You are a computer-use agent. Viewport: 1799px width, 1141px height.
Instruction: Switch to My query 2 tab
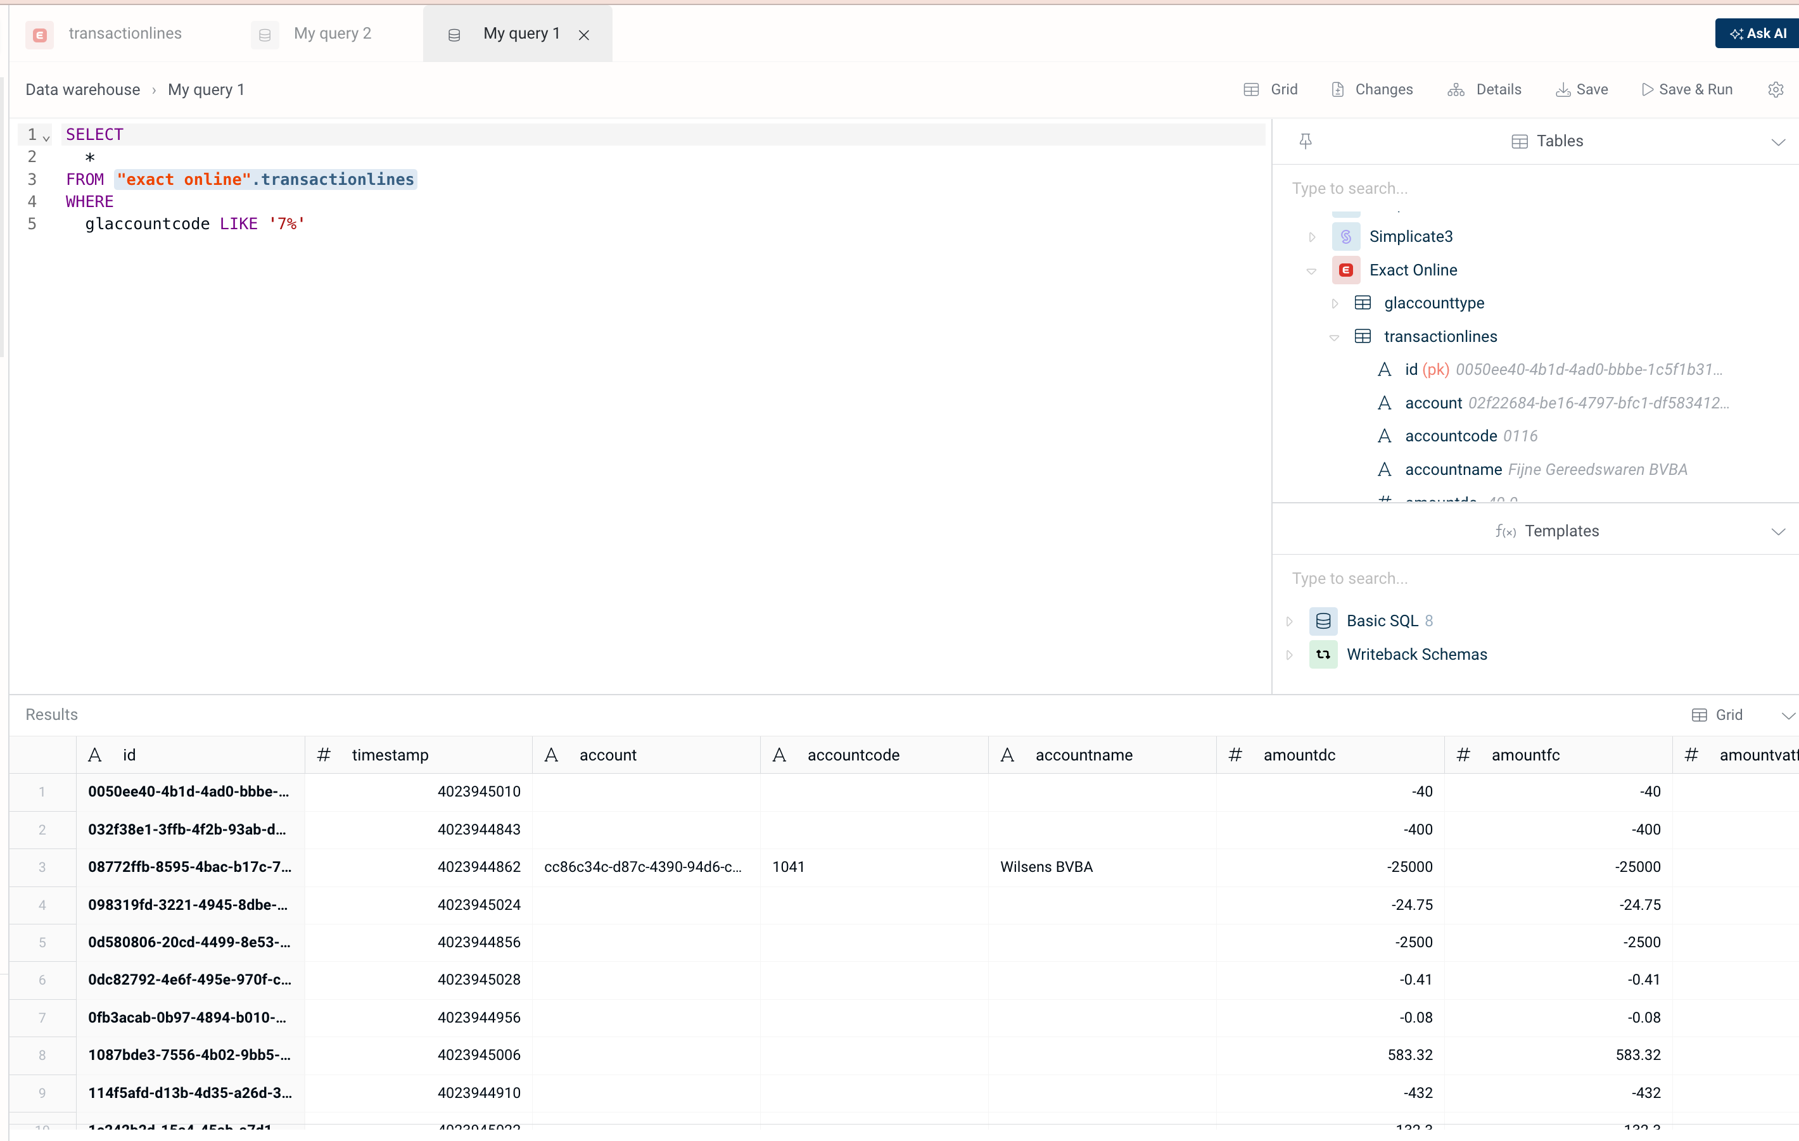tap(333, 34)
